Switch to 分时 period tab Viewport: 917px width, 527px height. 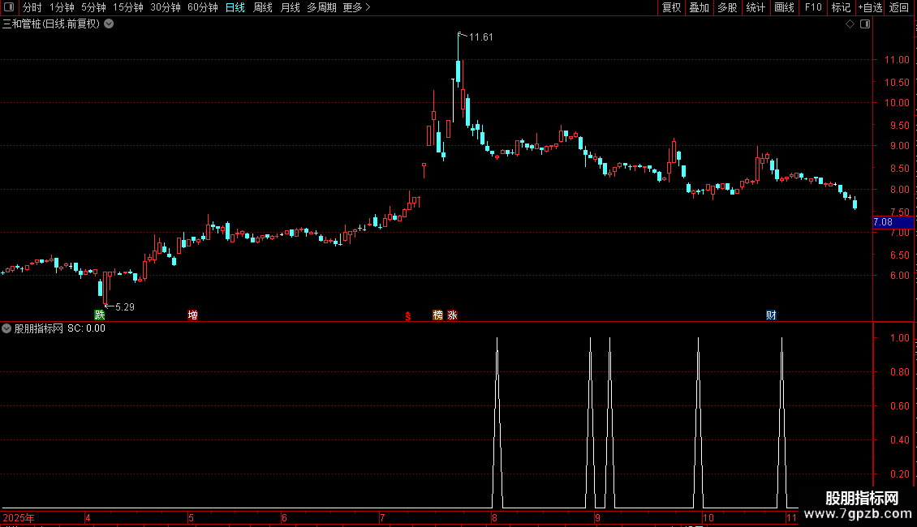[x=32, y=7]
